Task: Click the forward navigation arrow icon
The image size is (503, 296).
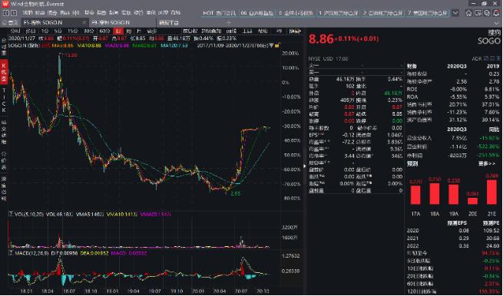Action: pyautogui.click(x=13, y=13)
